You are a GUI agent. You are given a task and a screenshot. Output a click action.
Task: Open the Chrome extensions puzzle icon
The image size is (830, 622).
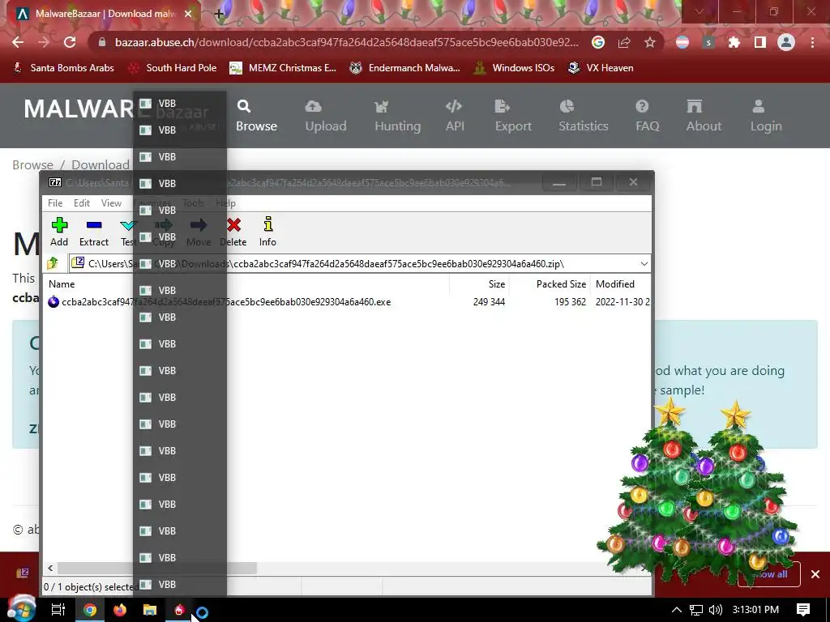click(734, 42)
